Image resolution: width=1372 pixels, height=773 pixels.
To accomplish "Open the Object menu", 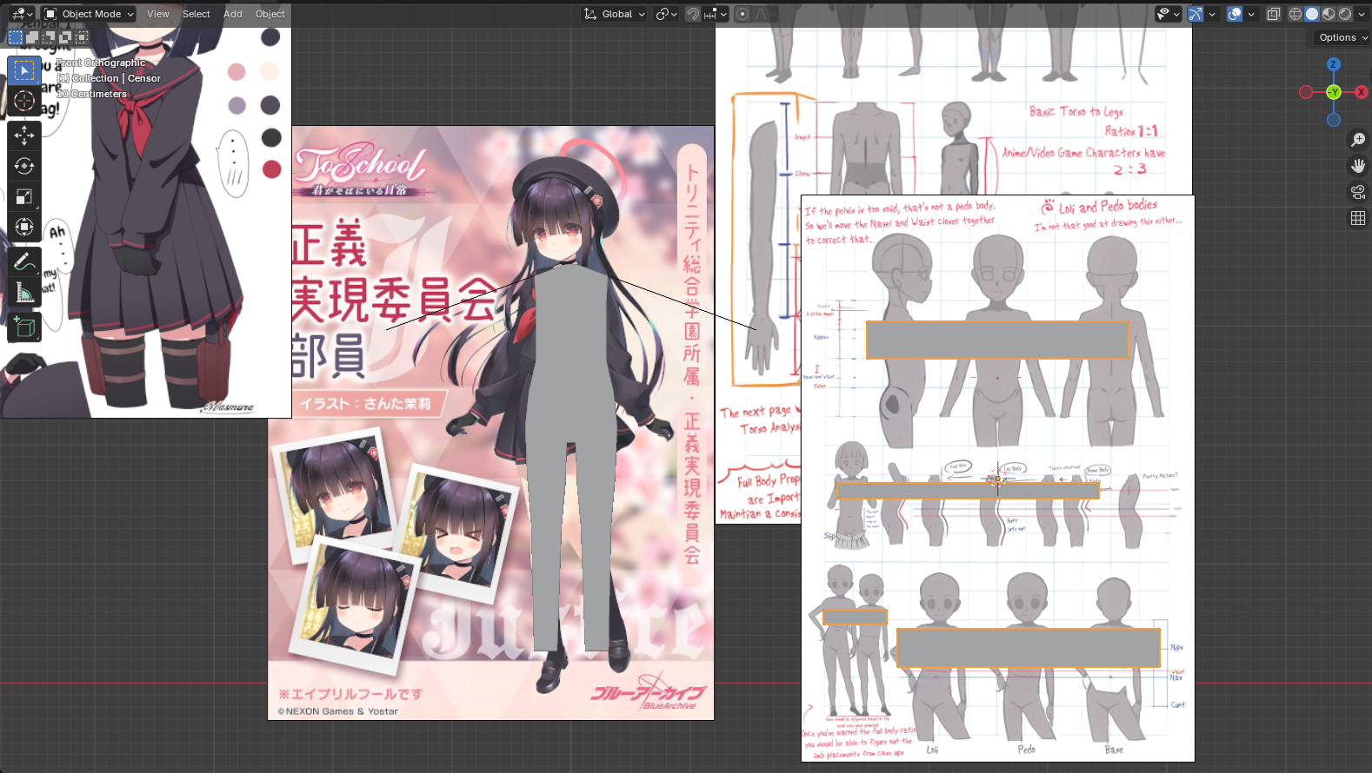I will tap(270, 14).
